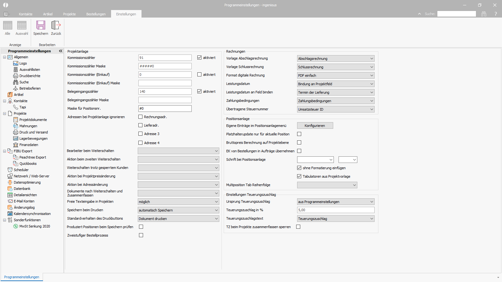Image resolution: width=502 pixels, height=282 pixels.
Task: Open Datenoptimierung icon
Action: [x=10, y=182]
